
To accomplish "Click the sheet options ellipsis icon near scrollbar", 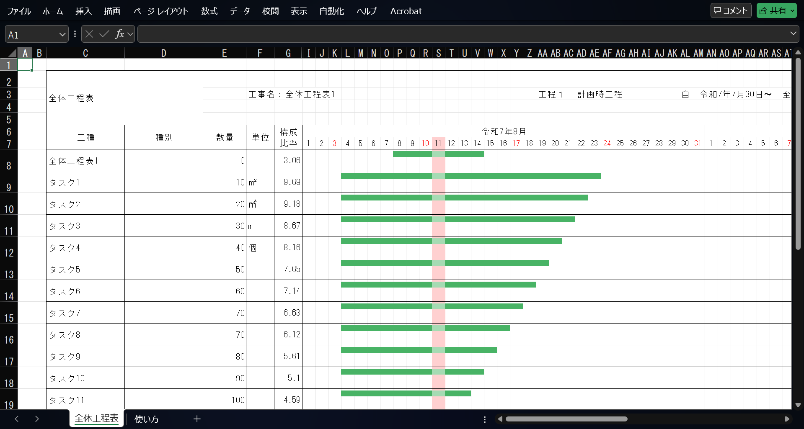I will point(485,419).
